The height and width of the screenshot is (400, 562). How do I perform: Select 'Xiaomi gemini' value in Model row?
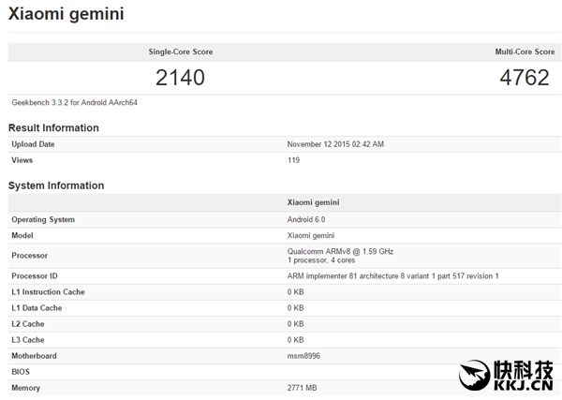[x=311, y=235]
